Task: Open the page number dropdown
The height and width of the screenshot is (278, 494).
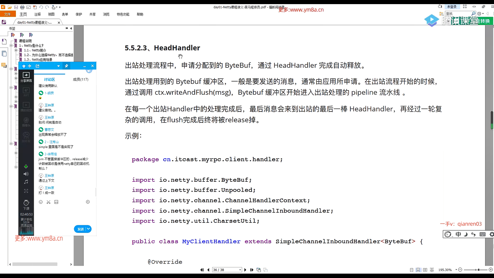Action: click(240, 270)
